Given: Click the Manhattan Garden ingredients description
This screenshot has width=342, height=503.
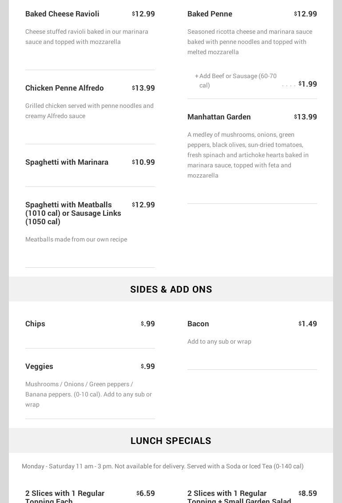Looking at the screenshot, I should [248, 155].
